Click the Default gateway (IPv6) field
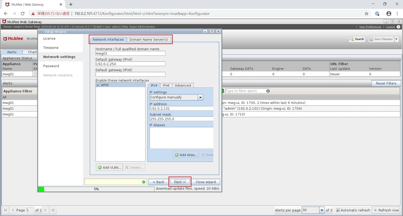403x216 pixels. click(130, 74)
